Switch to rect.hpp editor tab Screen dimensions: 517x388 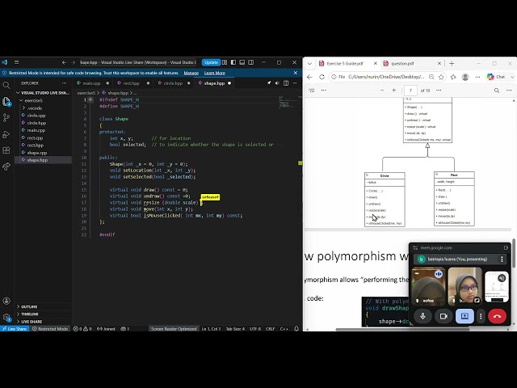point(131,83)
